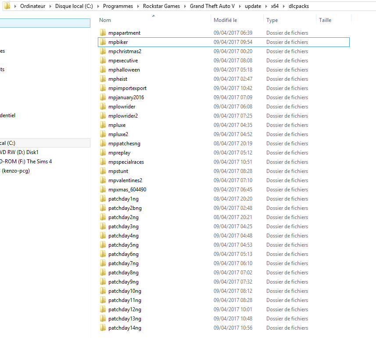This screenshot has height=338, width=376.
Task: Click the mpxmas_604490 folder icon
Action: (x=103, y=189)
